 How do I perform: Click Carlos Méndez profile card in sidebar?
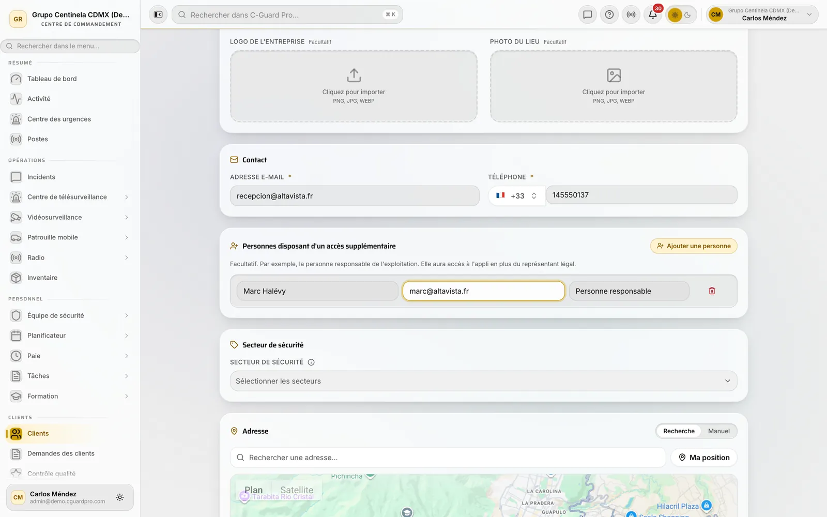click(x=70, y=497)
